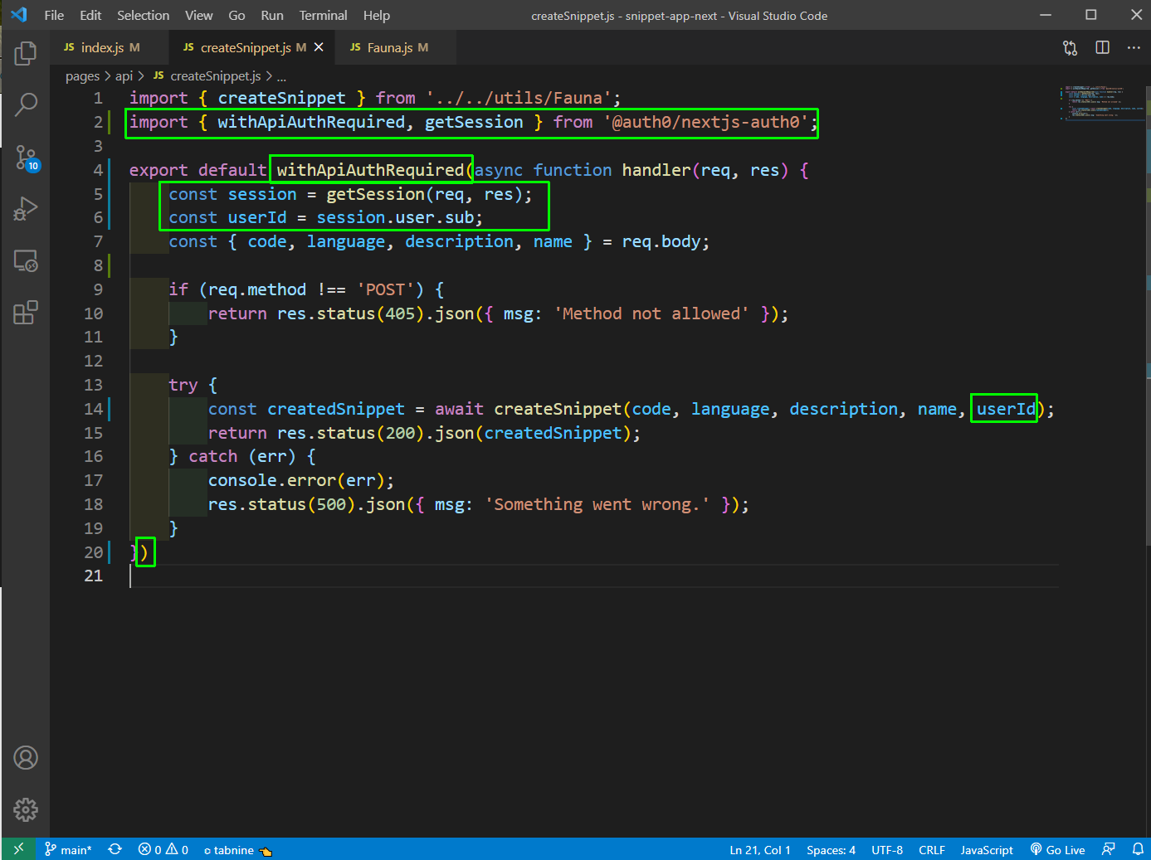Click the pages breadcrumb
The height and width of the screenshot is (860, 1151).
tap(82, 76)
